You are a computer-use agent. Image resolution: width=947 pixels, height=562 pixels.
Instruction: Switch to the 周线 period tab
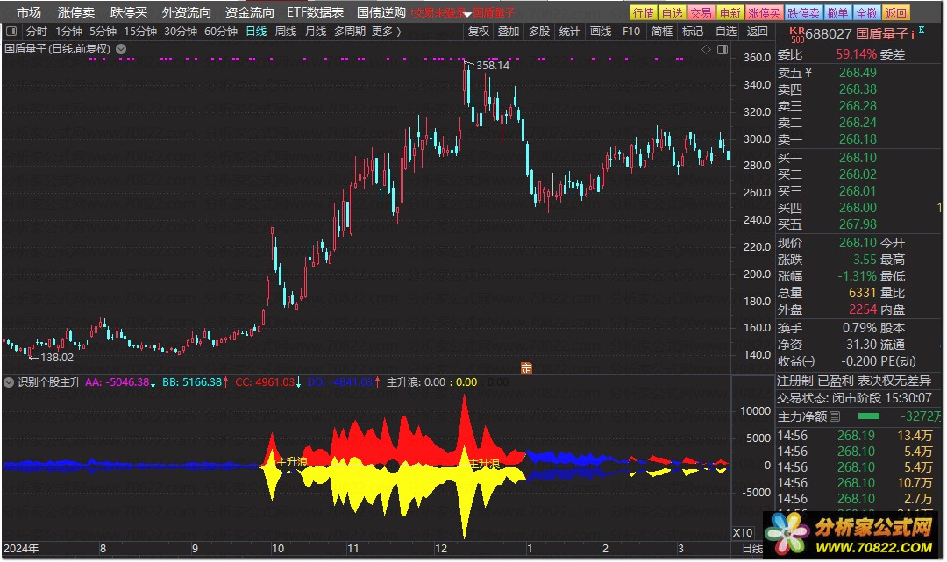pyautogui.click(x=286, y=31)
